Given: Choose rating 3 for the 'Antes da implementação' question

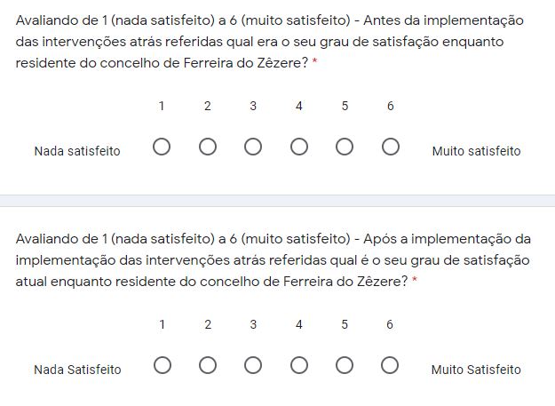Looking at the screenshot, I should (x=253, y=147).
